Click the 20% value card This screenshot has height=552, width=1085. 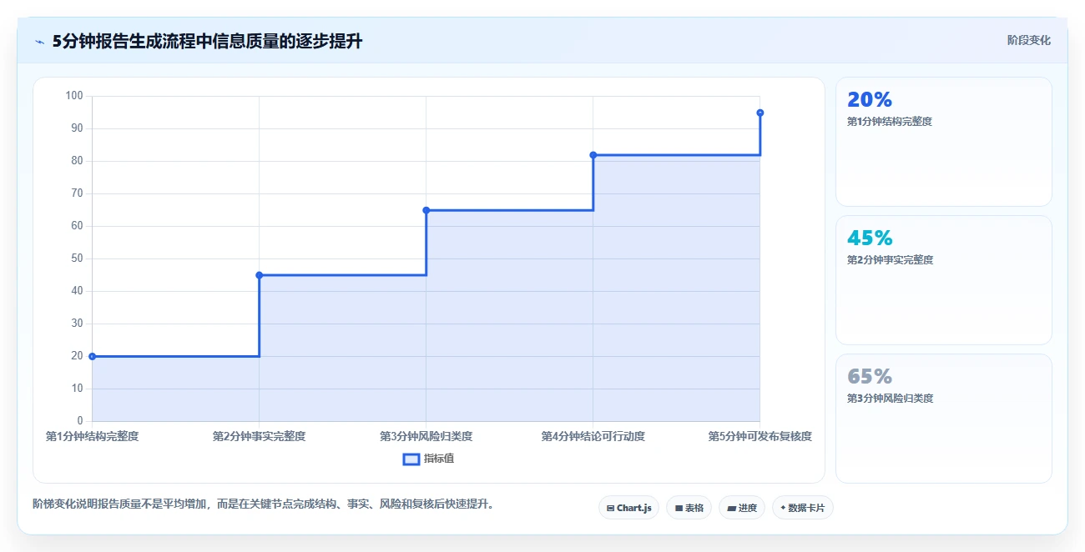(943, 142)
